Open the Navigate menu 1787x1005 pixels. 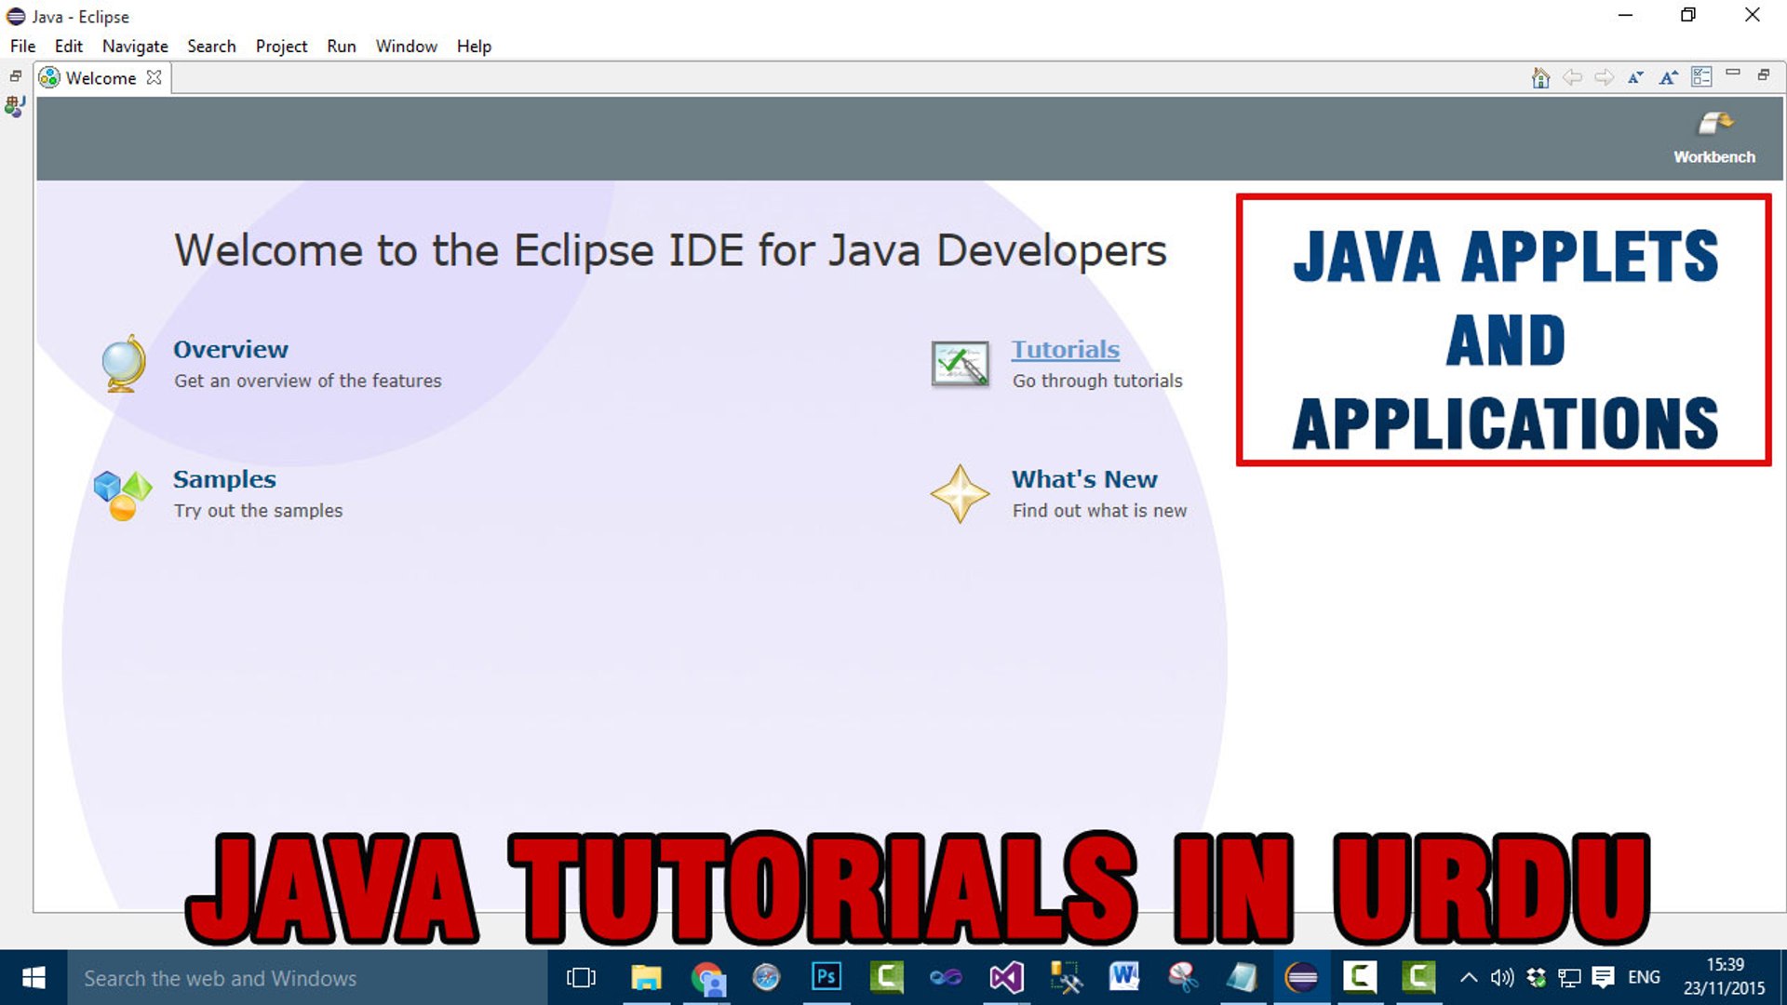click(134, 46)
